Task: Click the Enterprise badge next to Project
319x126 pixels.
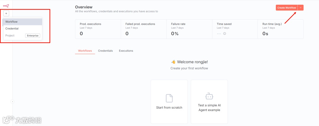Action: click(32, 36)
